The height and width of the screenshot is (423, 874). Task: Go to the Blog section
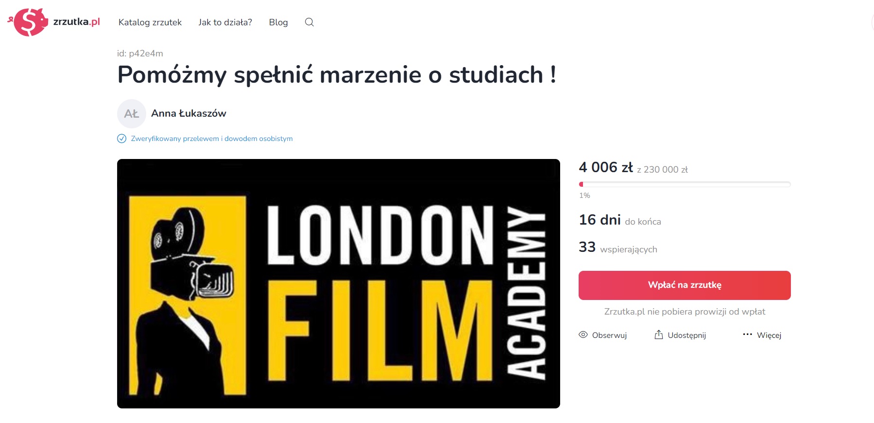[x=278, y=22]
